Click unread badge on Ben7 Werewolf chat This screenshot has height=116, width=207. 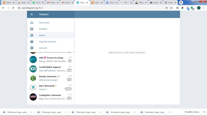click(68, 89)
